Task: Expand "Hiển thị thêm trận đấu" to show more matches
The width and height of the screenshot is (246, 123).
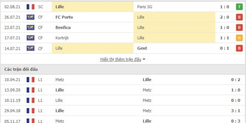Action: tap(121, 59)
